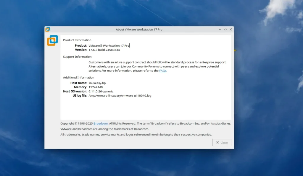Click the window title About VMware Workstation 17 Pro
303x176 pixels.
139,30
